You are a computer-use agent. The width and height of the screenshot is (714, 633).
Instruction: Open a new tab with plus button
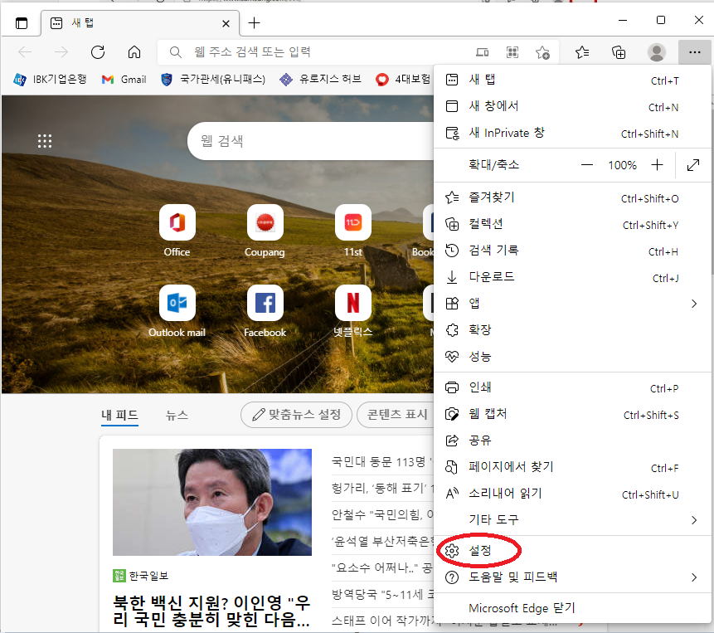pyautogui.click(x=254, y=22)
